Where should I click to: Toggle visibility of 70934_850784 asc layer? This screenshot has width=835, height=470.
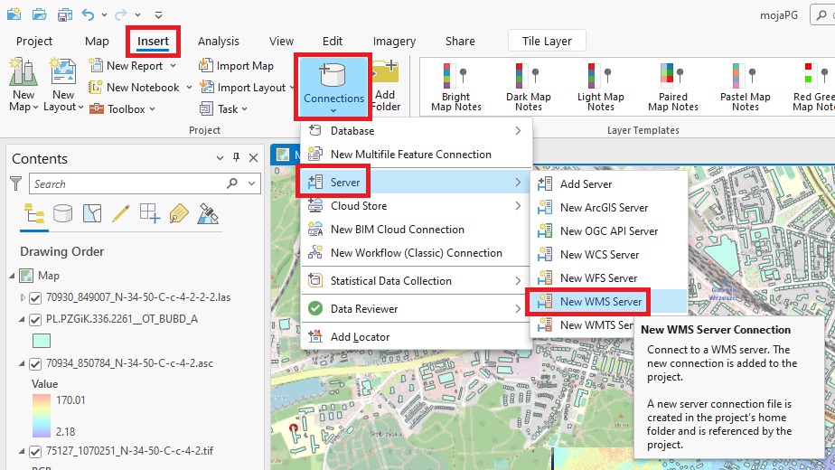[36, 363]
